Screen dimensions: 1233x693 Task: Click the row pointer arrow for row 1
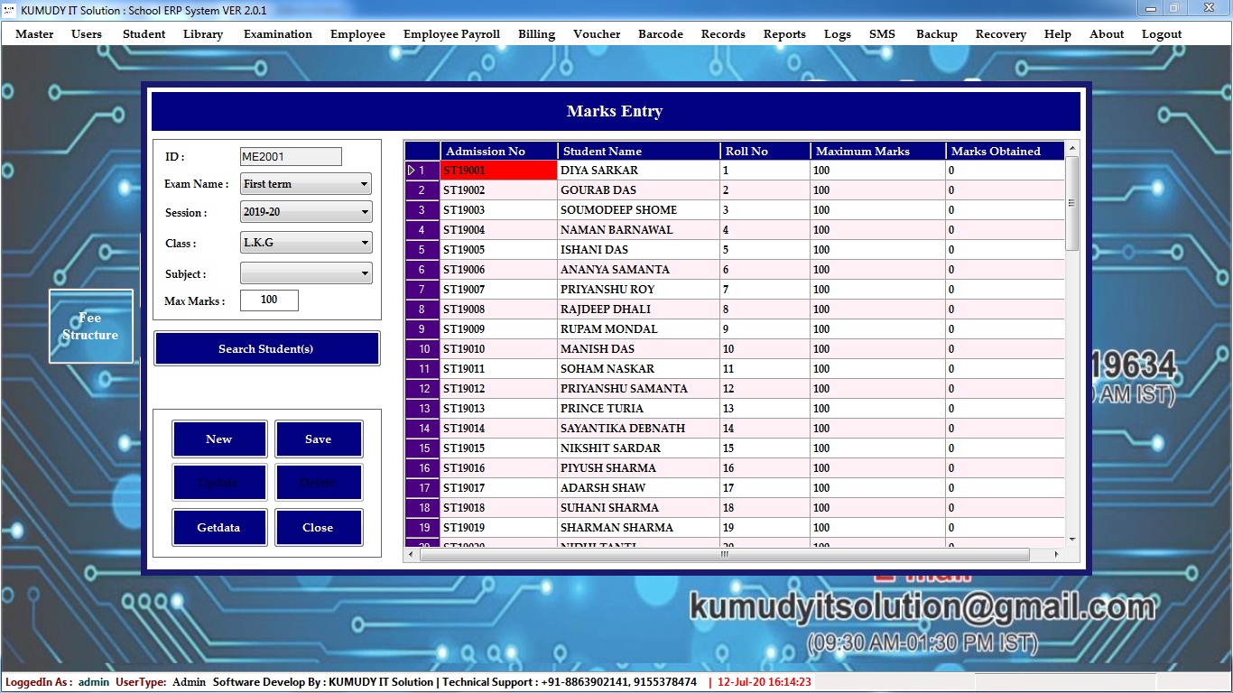pyautogui.click(x=412, y=171)
